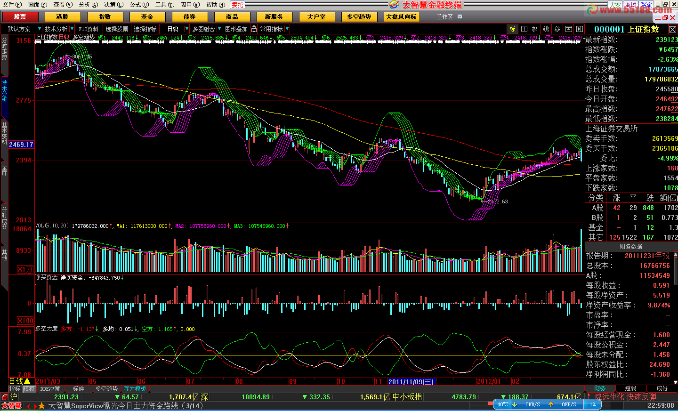Open the 决策 menu
Screen dimensions: 678x411
pos(113,5)
